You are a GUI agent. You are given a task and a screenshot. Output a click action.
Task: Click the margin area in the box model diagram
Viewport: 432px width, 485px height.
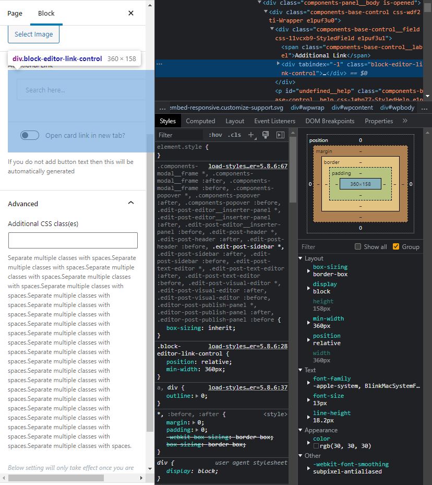point(325,151)
